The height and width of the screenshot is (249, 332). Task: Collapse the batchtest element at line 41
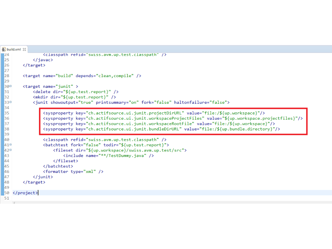pyautogui.click(x=11, y=145)
